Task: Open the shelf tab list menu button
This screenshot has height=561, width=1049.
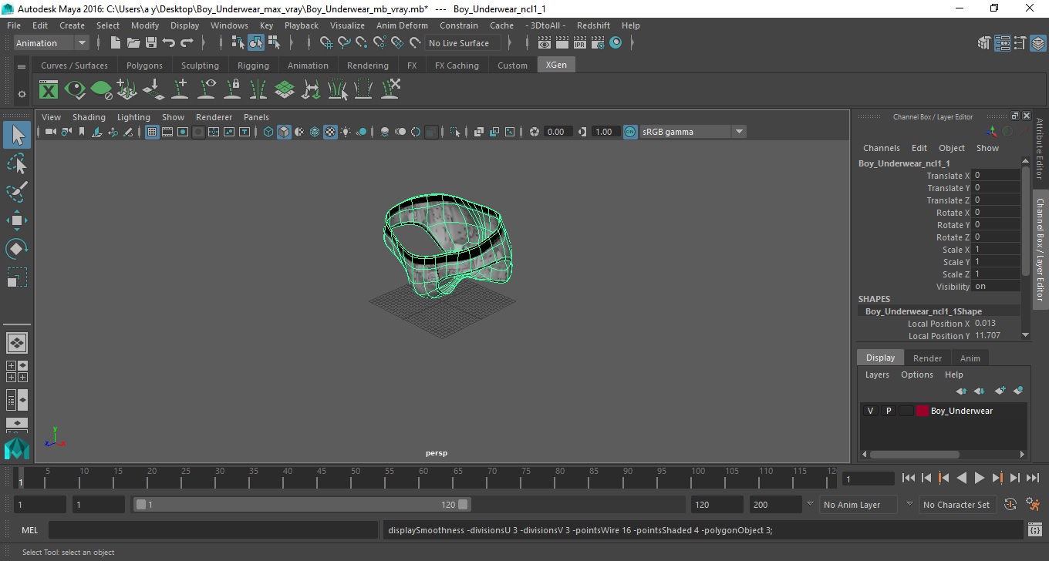Action: 22,67
